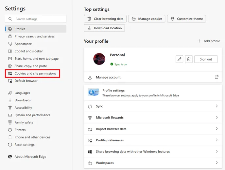The height and width of the screenshot is (170, 225).
Task: Expand the Workspaces row chevron
Action: tap(217, 163)
